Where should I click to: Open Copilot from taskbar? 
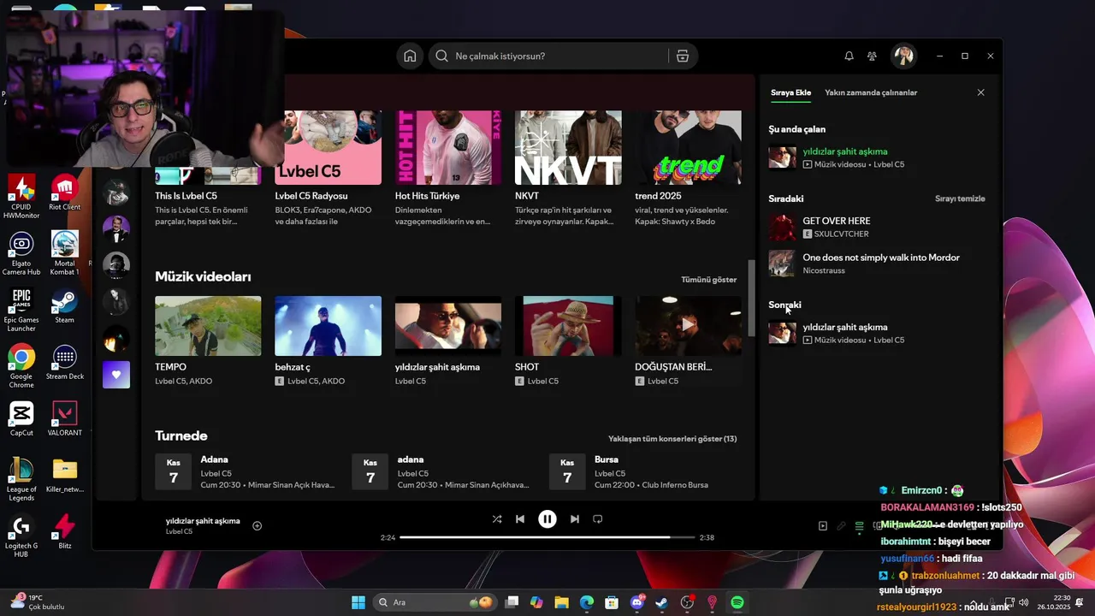(536, 602)
